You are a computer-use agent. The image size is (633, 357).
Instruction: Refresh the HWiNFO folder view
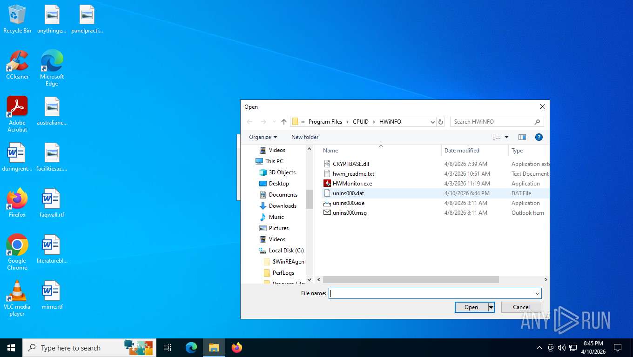tap(441, 122)
